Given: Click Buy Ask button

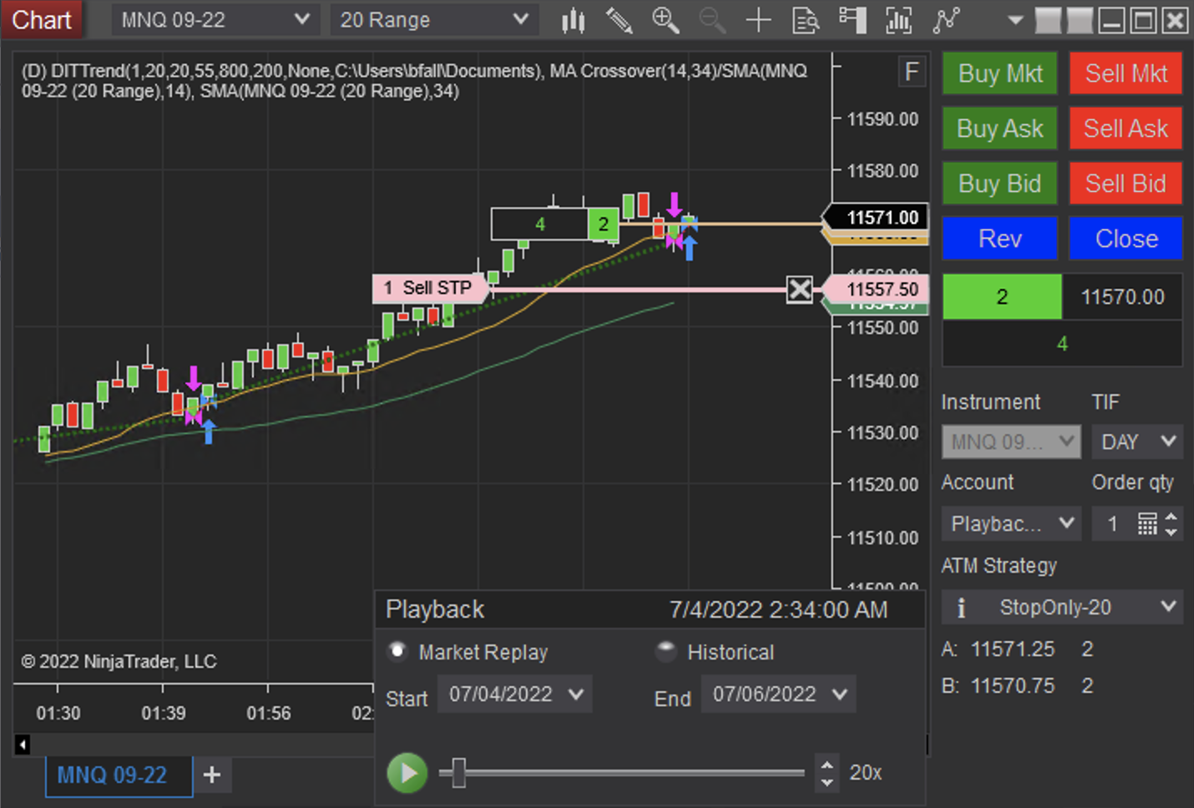Looking at the screenshot, I should coord(999,129).
